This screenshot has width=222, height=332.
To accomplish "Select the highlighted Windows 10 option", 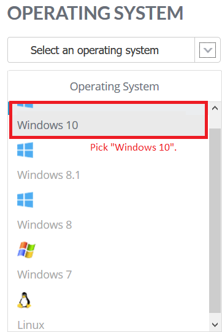I will pos(109,120).
